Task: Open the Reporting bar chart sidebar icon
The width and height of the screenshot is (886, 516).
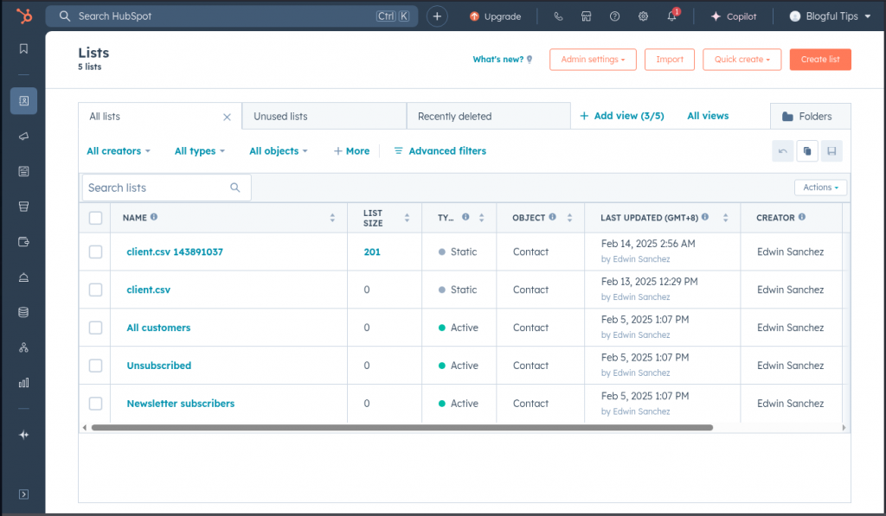Action: (23, 383)
